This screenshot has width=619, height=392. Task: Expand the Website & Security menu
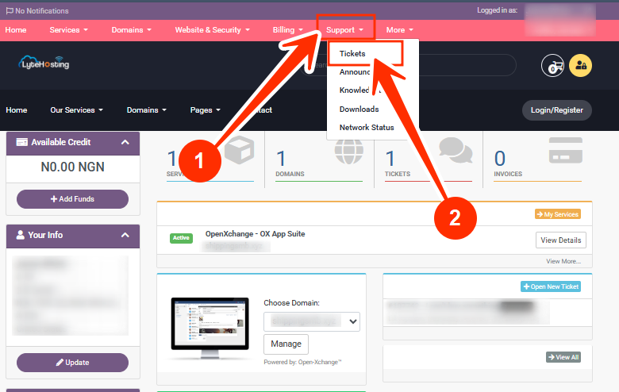coord(212,30)
